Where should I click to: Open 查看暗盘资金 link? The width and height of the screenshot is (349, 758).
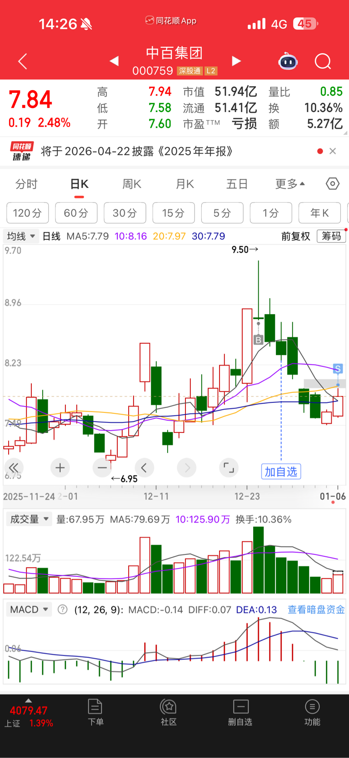316,610
